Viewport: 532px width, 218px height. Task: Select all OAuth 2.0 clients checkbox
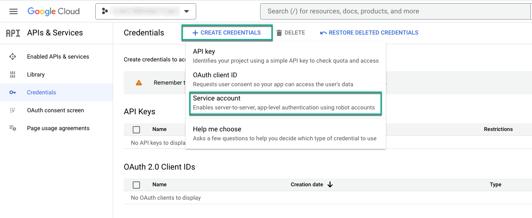click(136, 185)
